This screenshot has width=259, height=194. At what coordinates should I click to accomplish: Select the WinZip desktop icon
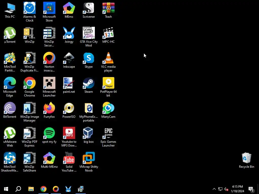[x=30, y=35]
